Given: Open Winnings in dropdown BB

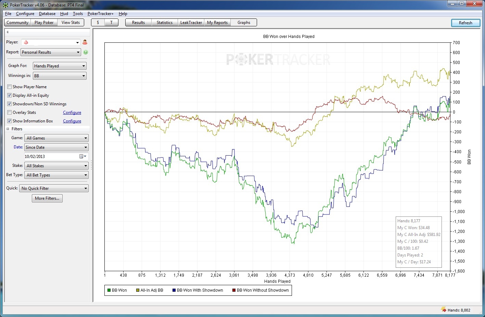Looking at the screenshot, I should pos(60,76).
